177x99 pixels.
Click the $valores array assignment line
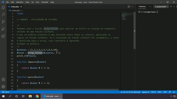pos(37,50)
